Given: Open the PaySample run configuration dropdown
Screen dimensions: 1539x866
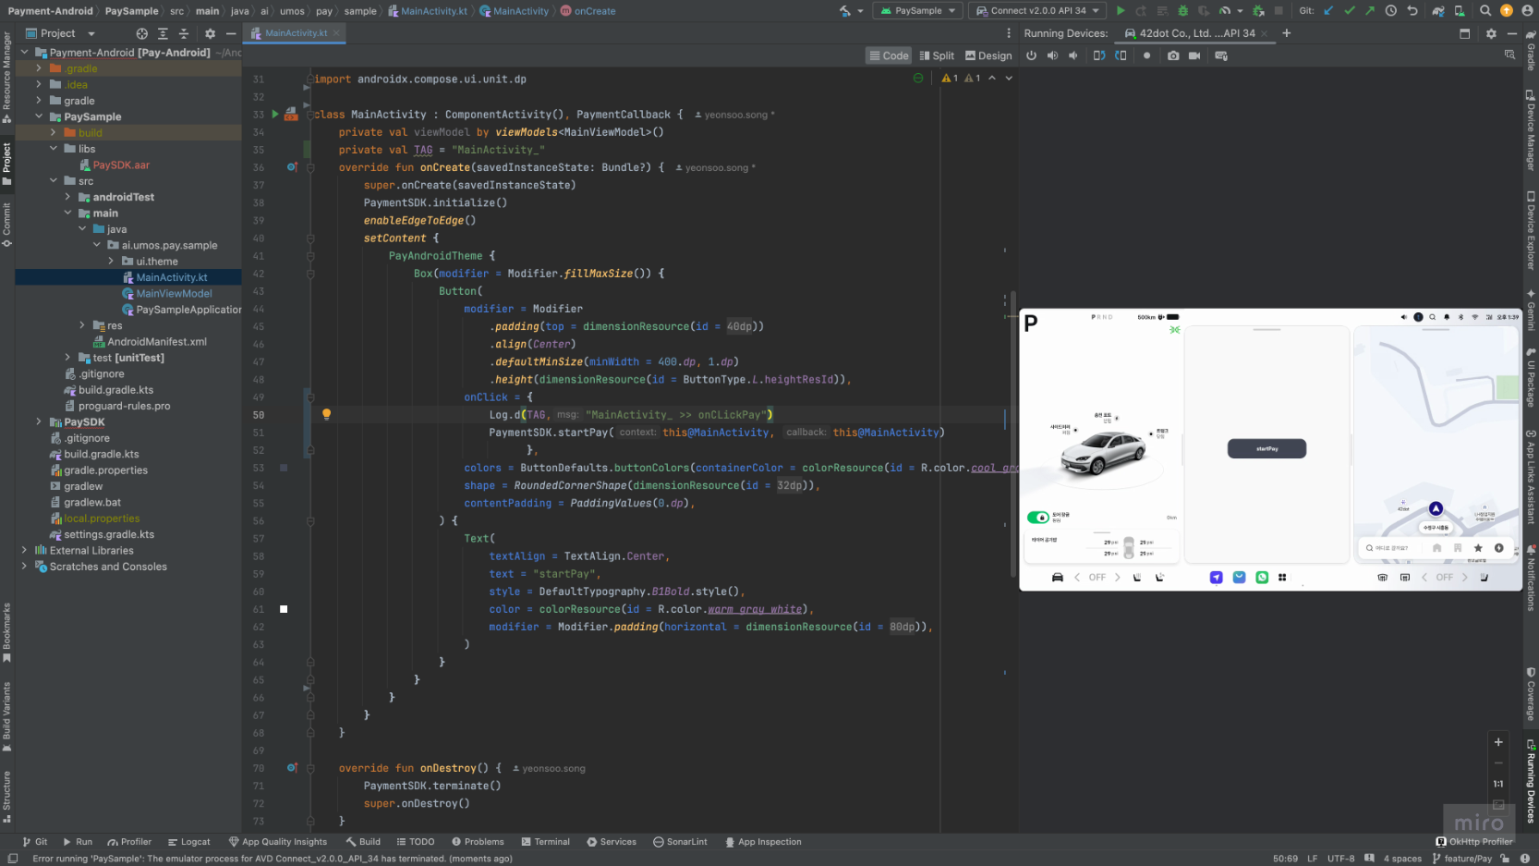Looking at the screenshot, I should (917, 11).
